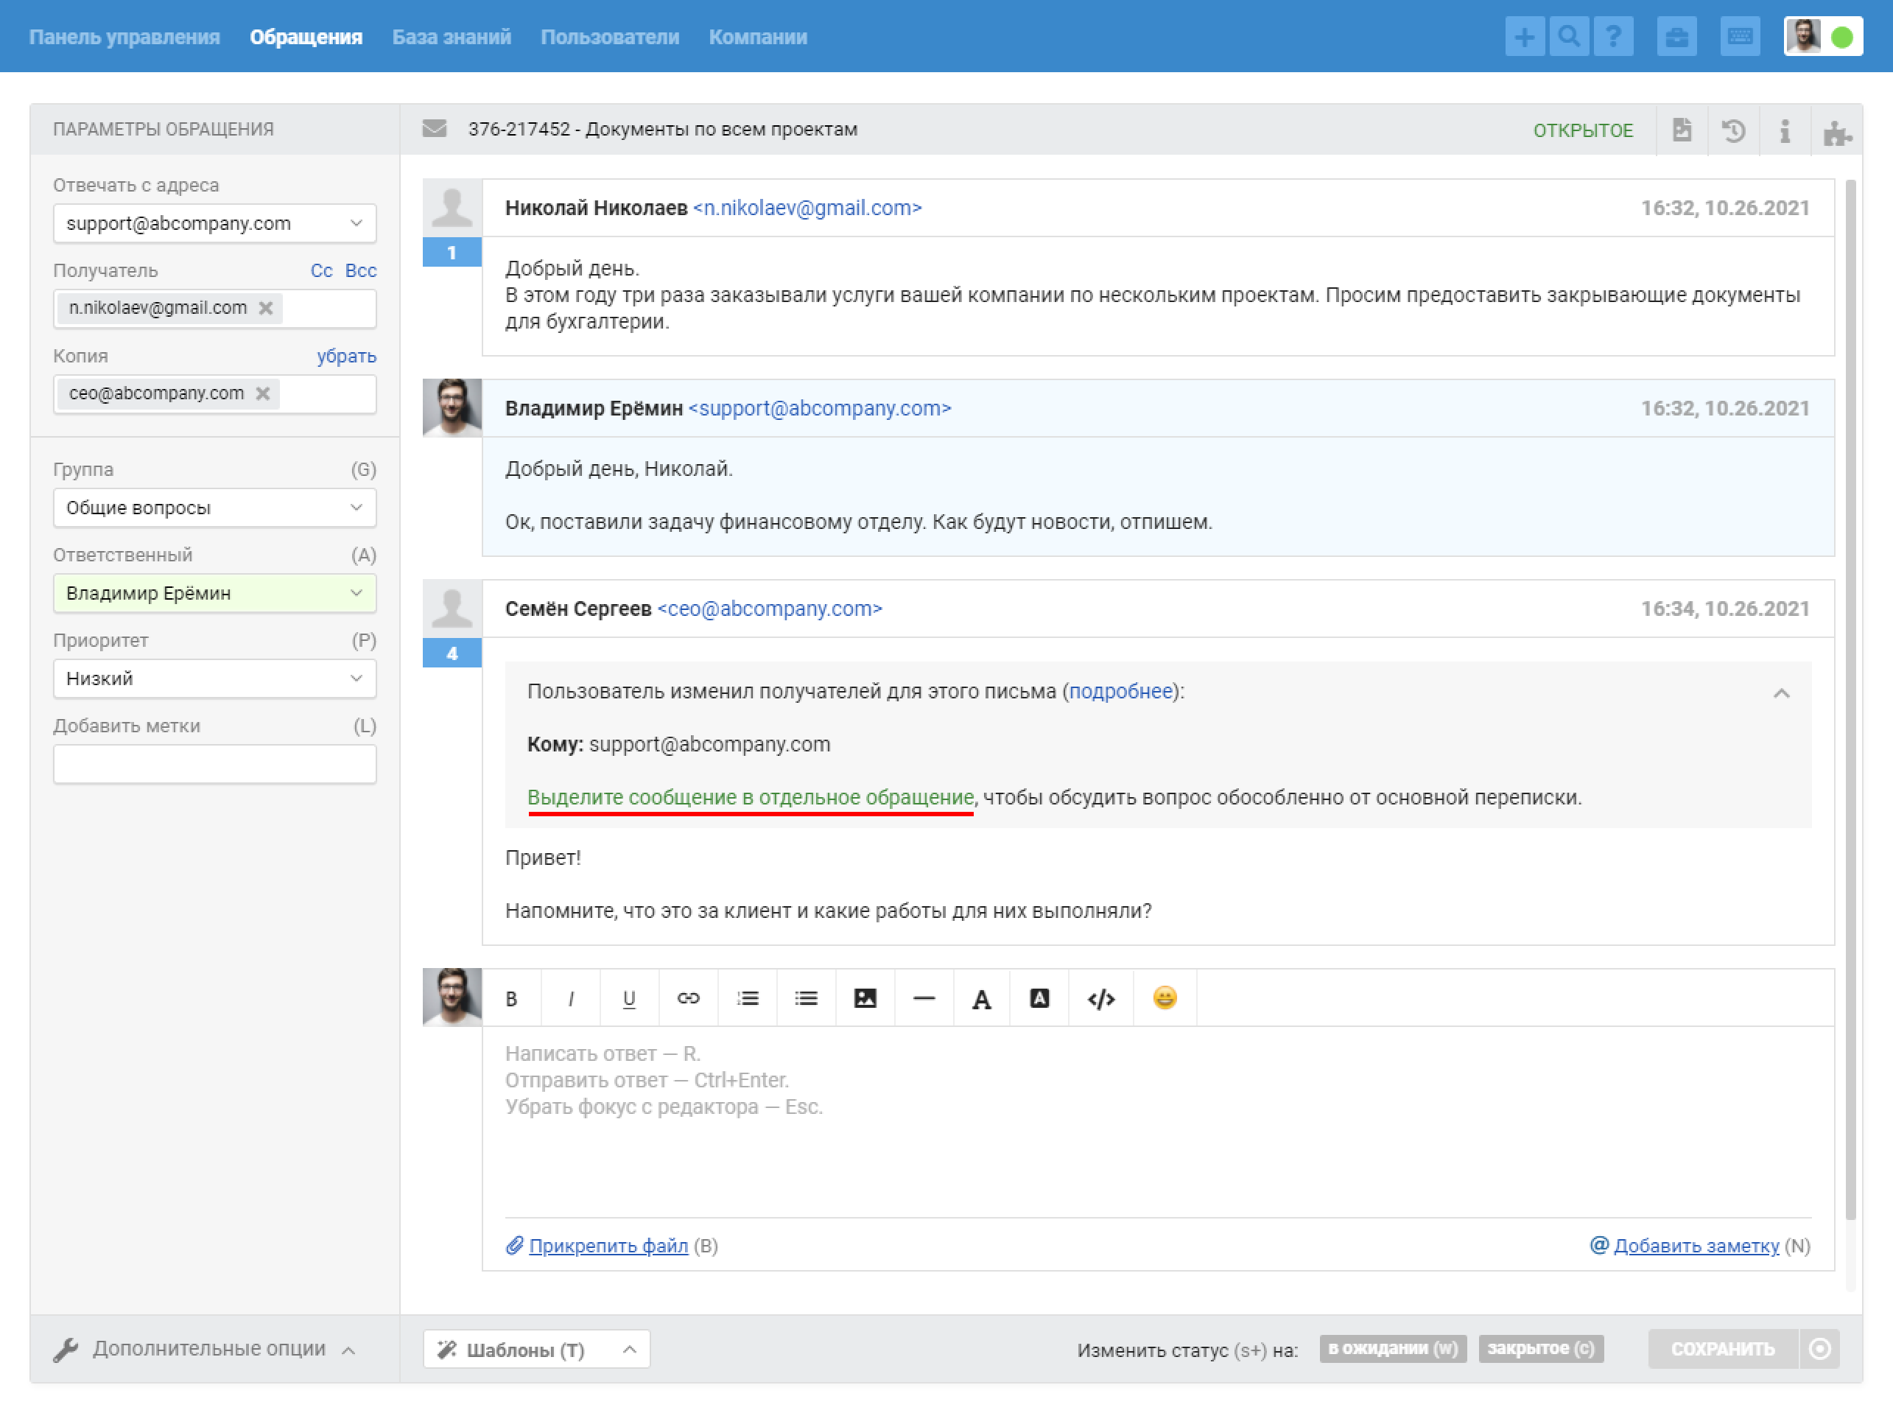
Task: Click the закрытое status button
Action: click(x=1541, y=1349)
